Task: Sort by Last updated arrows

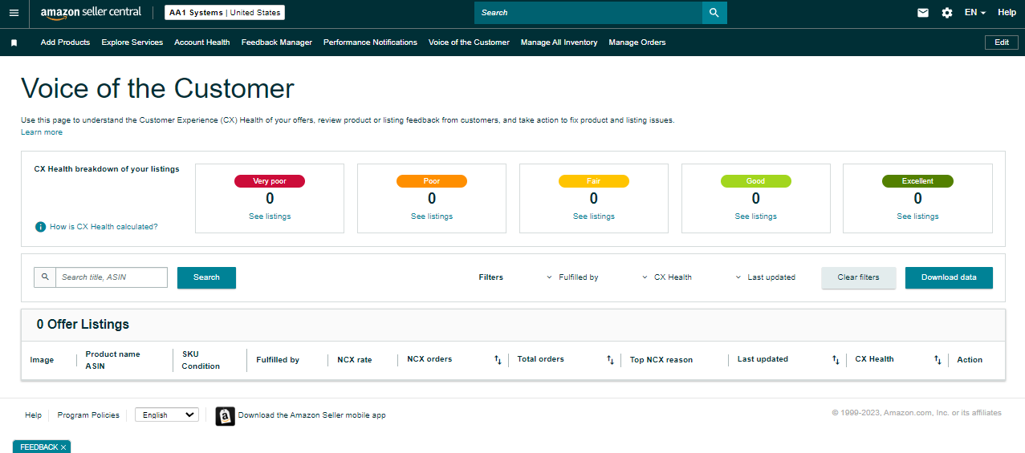Action: point(836,360)
